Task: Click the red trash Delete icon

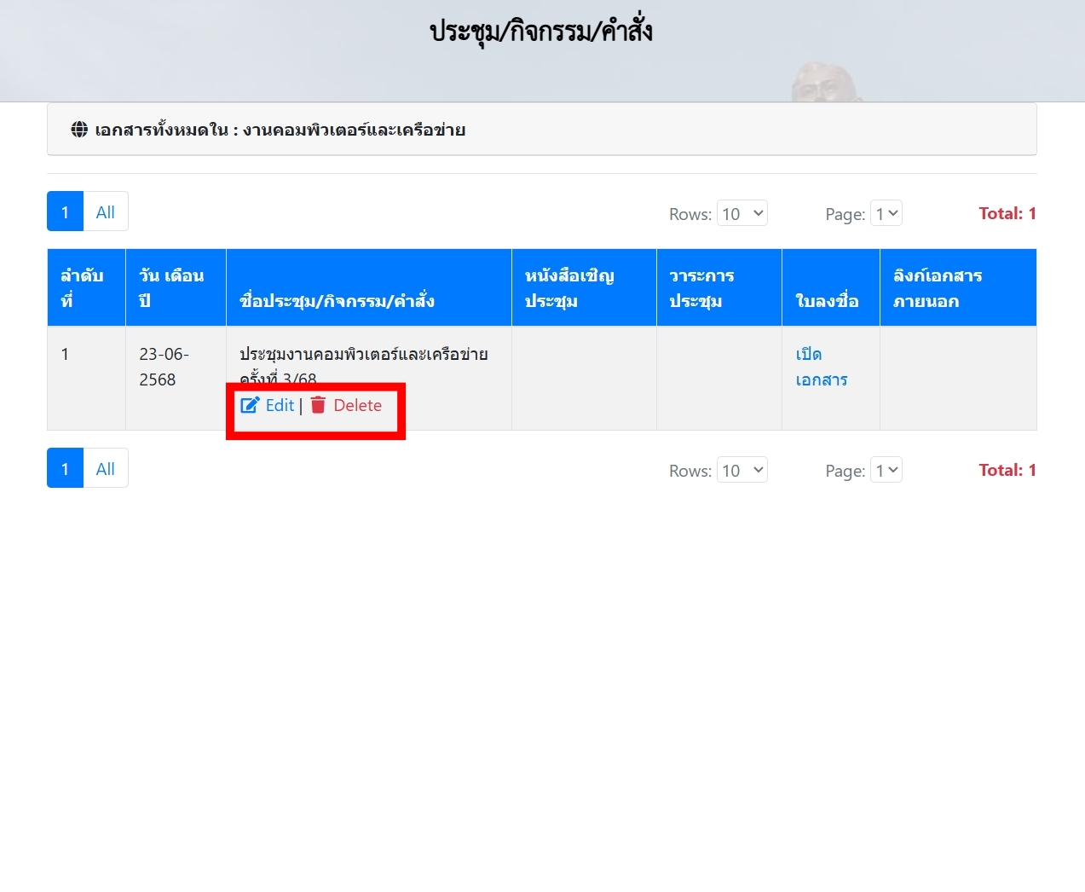Action: [x=318, y=405]
